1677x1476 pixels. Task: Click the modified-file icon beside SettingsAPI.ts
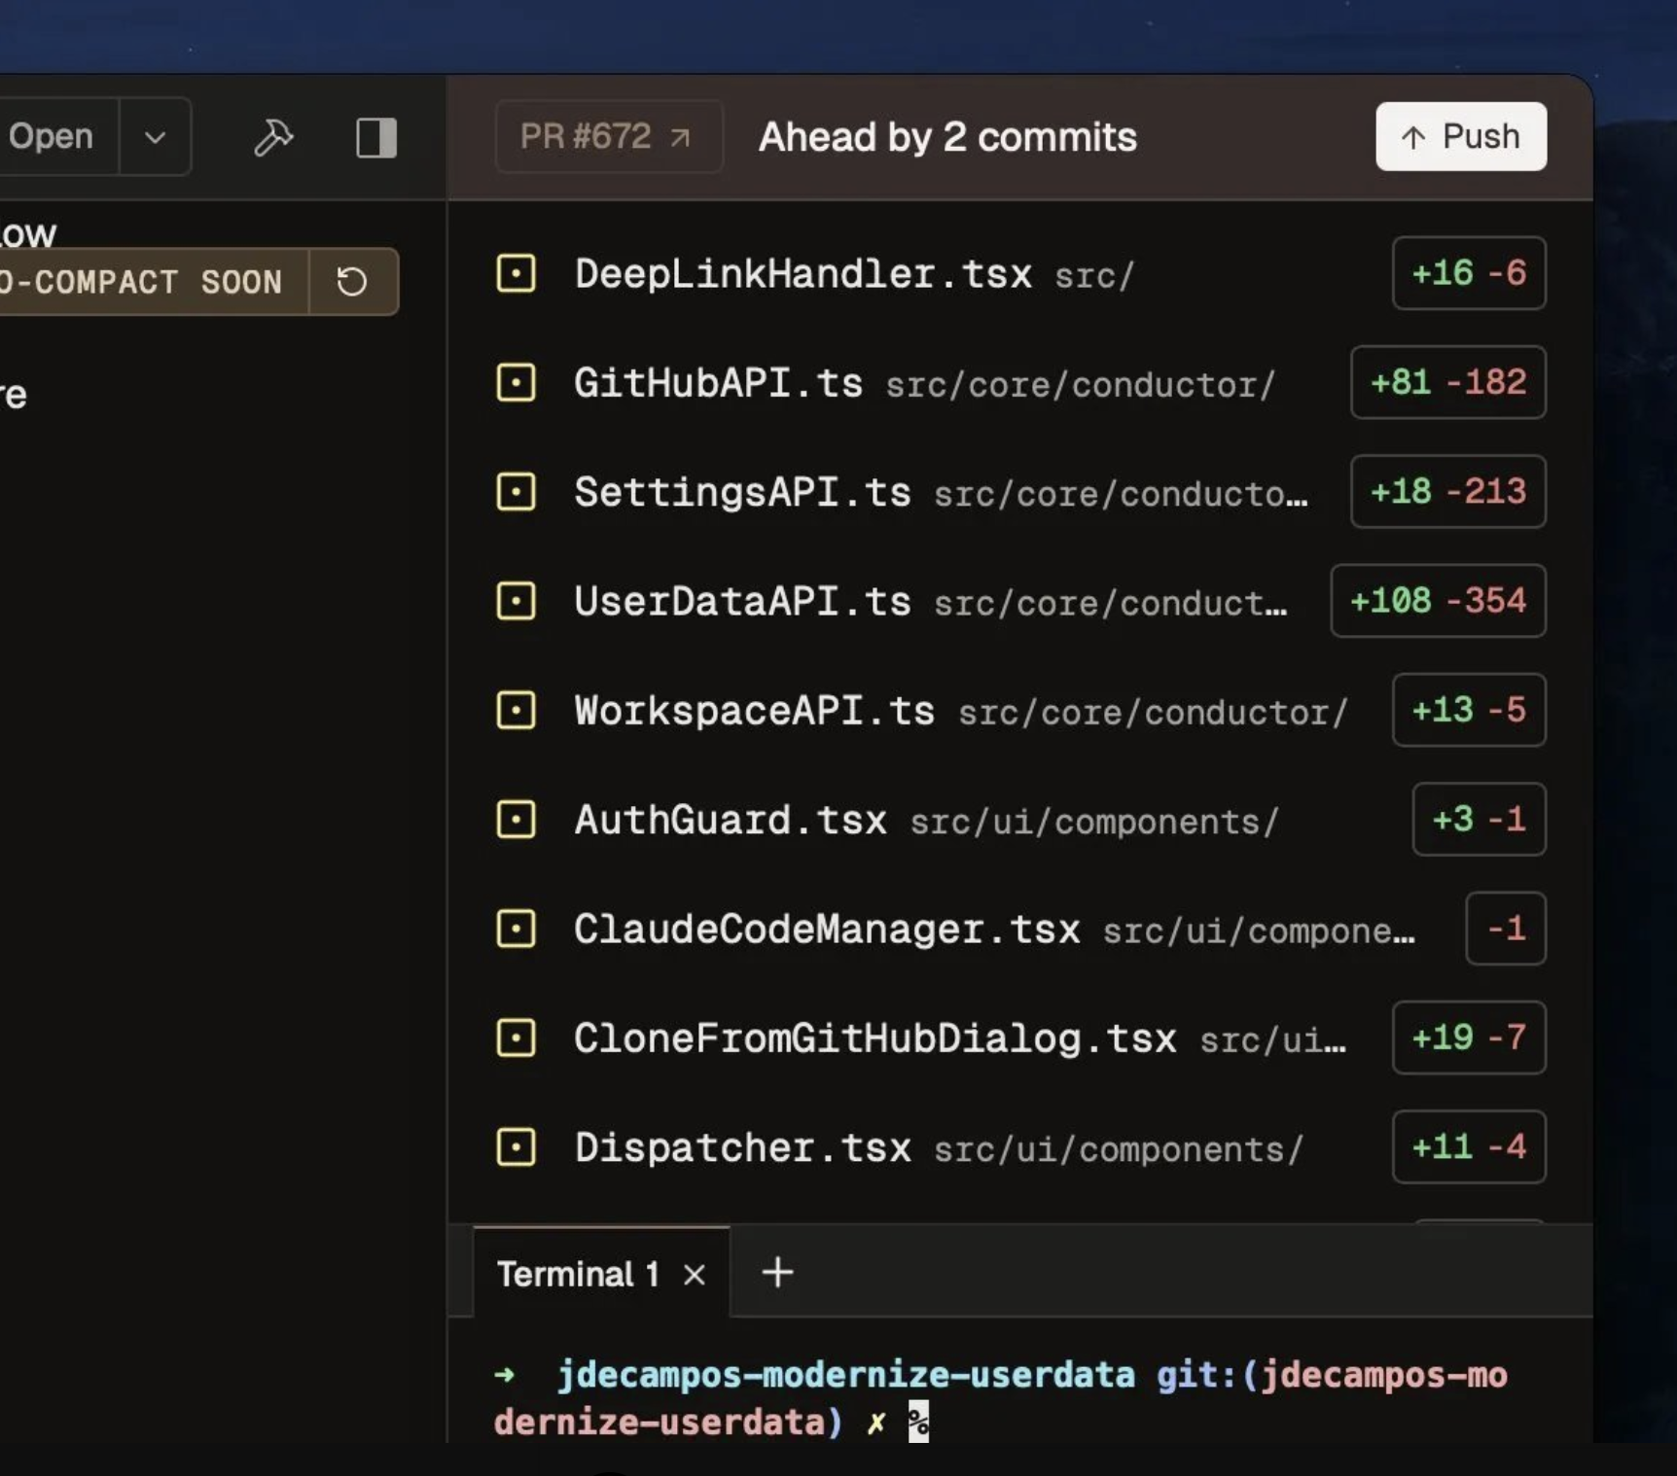tap(517, 492)
